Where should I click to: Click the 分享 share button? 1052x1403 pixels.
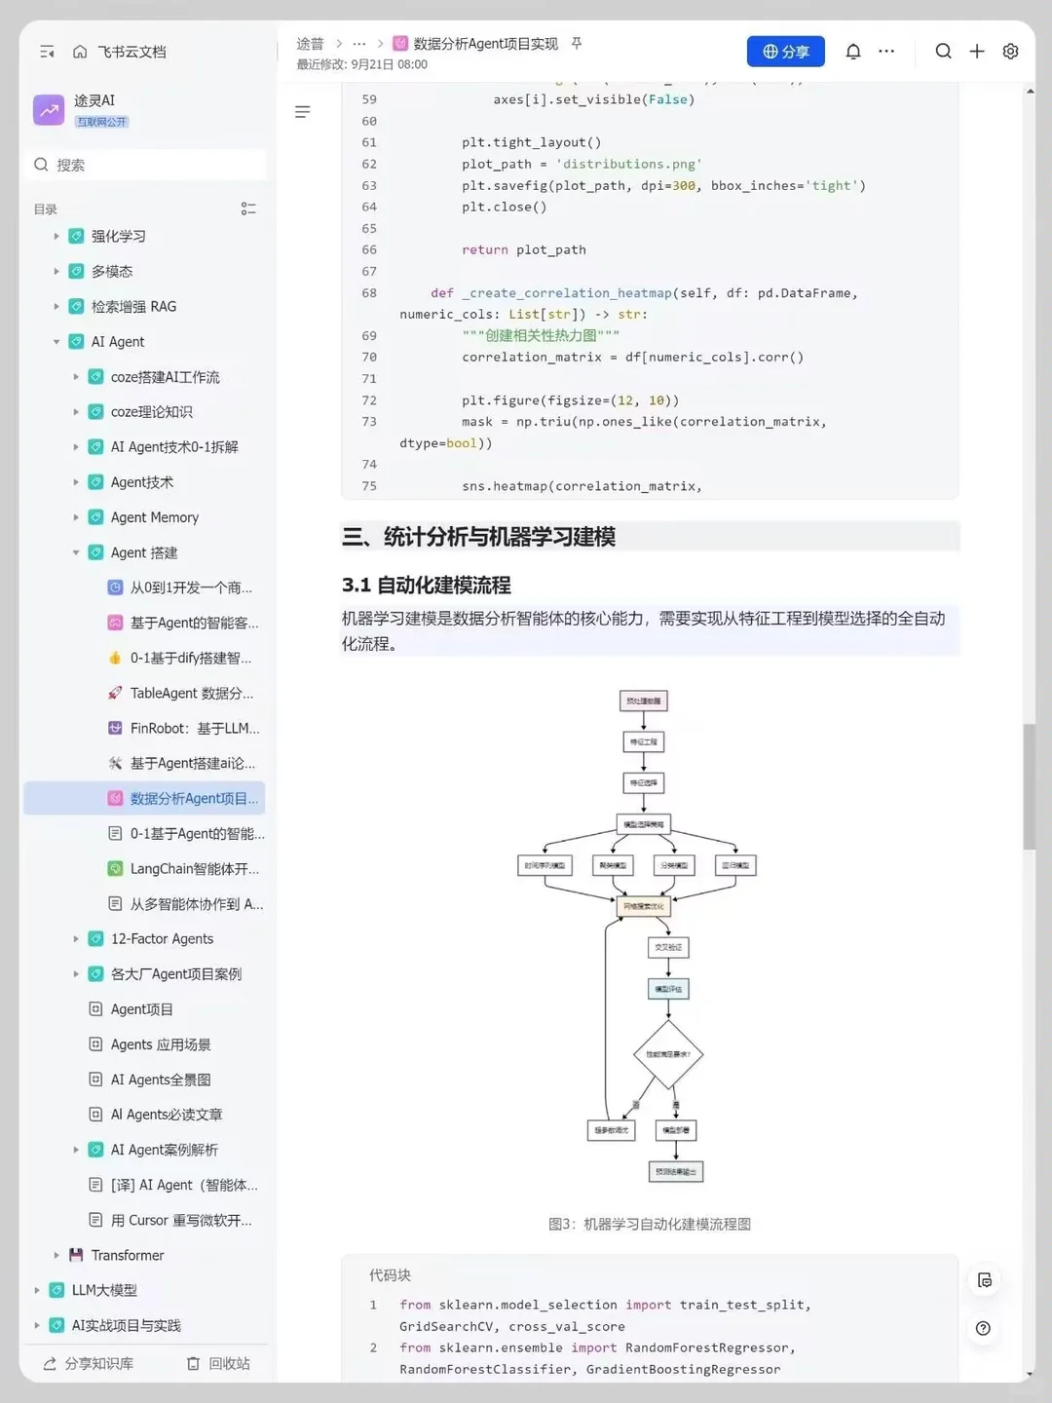tap(786, 52)
